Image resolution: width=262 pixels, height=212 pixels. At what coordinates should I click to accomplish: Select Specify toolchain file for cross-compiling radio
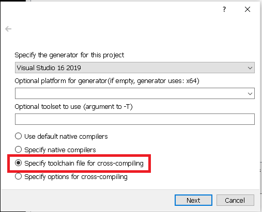pos(18,163)
